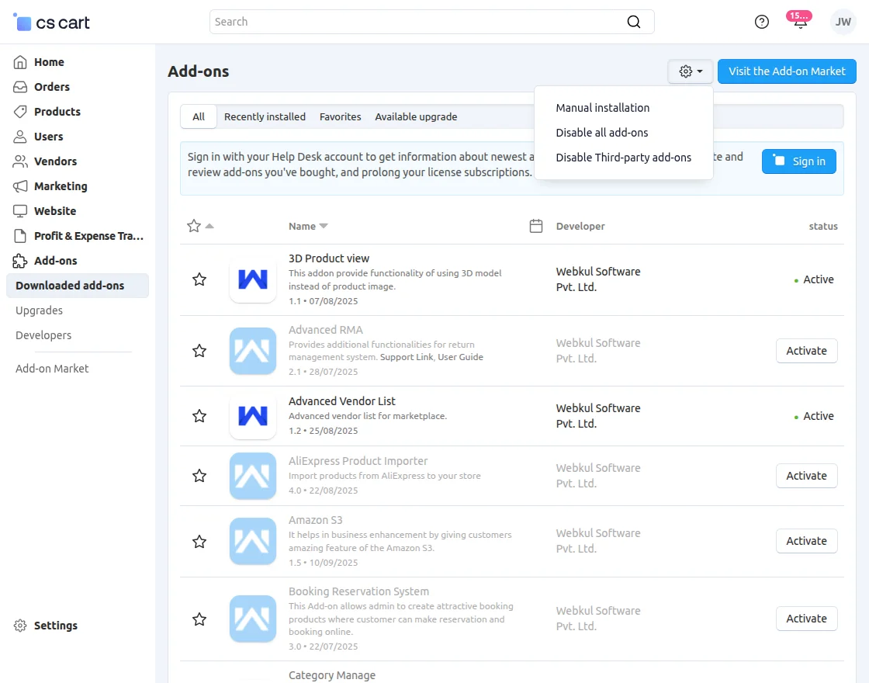
Task: Click the Orders inbox icon
Action: pyautogui.click(x=20, y=87)
